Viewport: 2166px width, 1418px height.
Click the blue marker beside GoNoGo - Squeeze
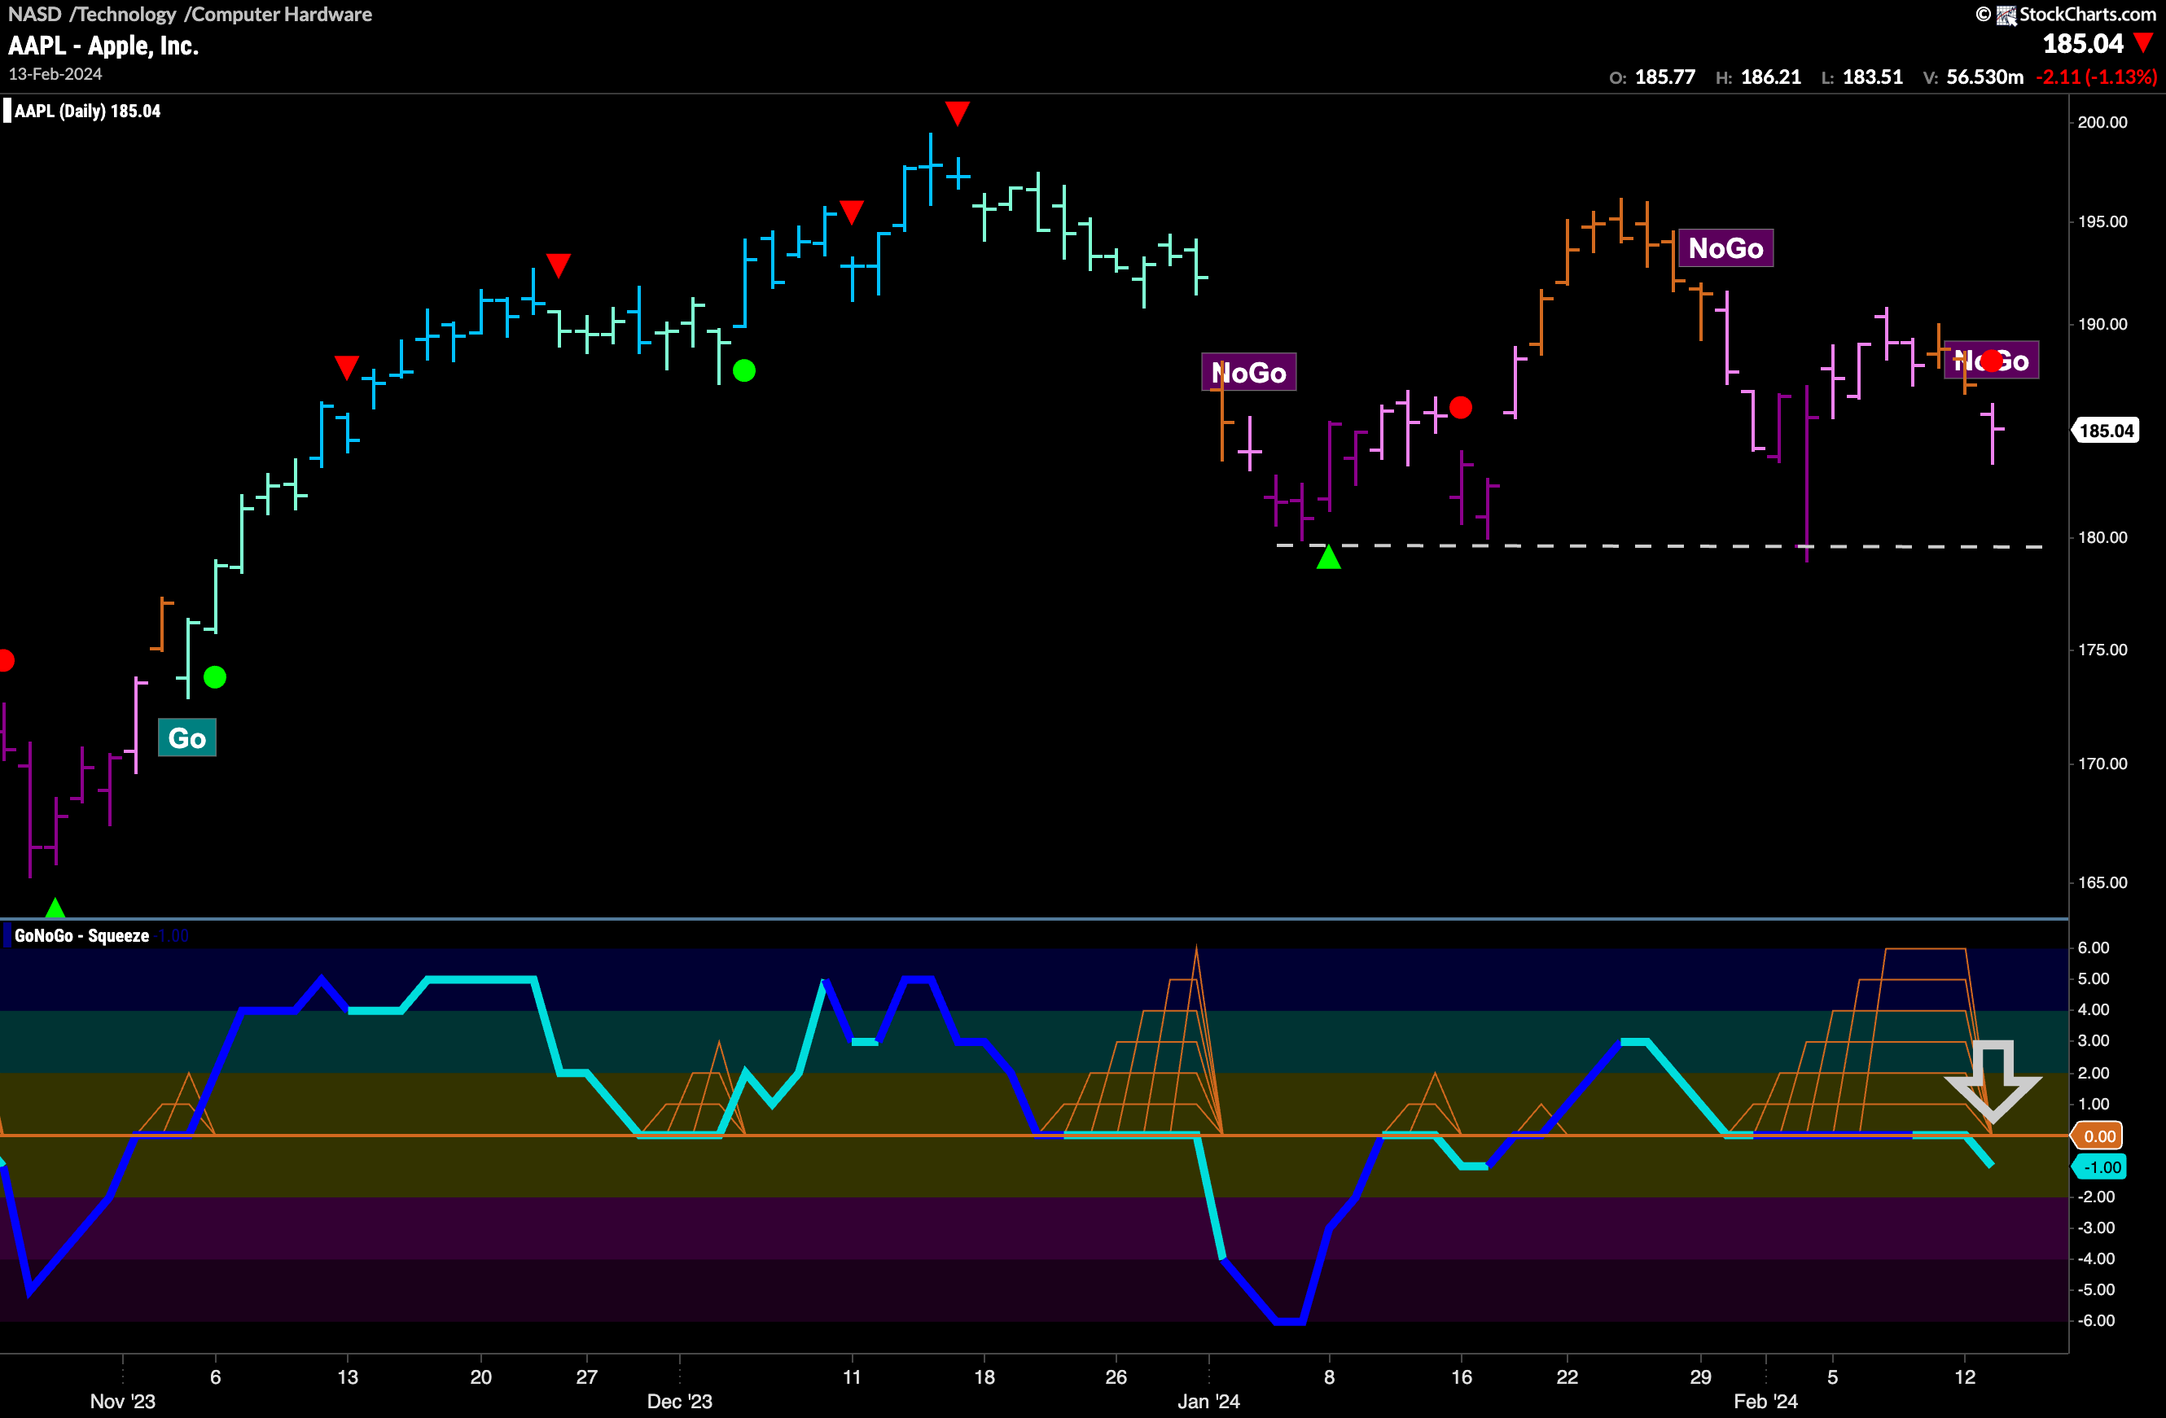coord(7,935)
